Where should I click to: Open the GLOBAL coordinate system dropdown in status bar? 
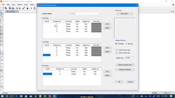click(x=158, y=93)
